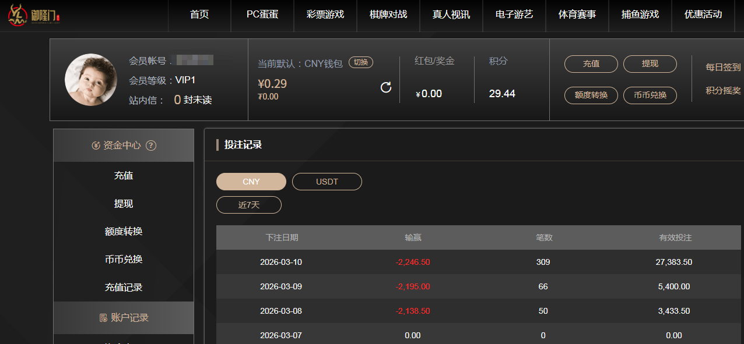Collapse the 资金中心 sidebar section

click(123, 146)
